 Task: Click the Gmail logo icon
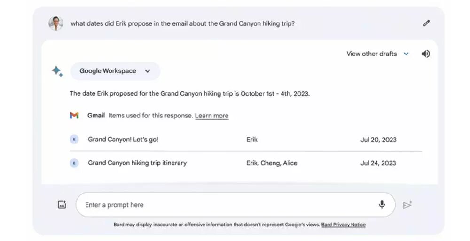click(74, 116)
